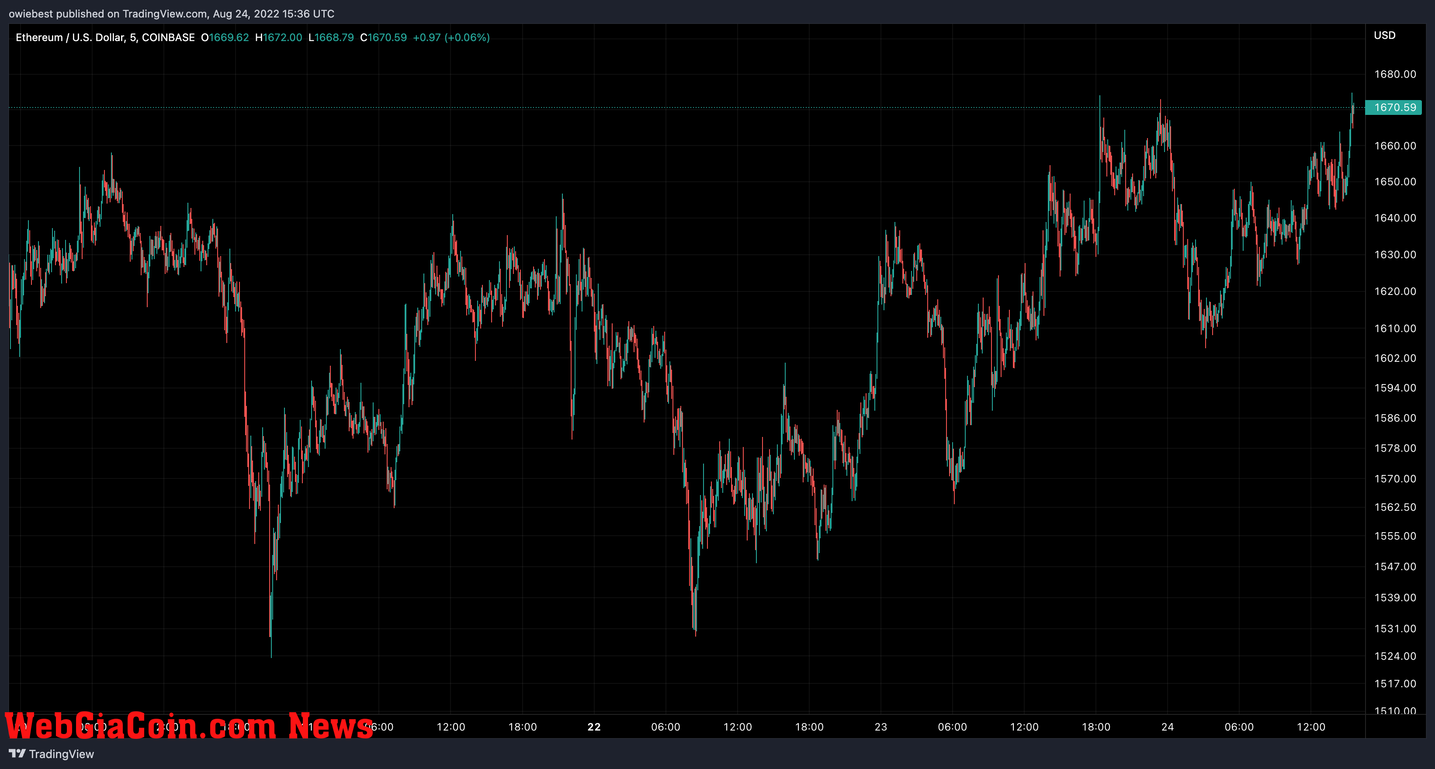1435x769 pixels.
Task: Click the 1610.00 price axis label
Action: pyautogui.click(x=1395, y=329)
